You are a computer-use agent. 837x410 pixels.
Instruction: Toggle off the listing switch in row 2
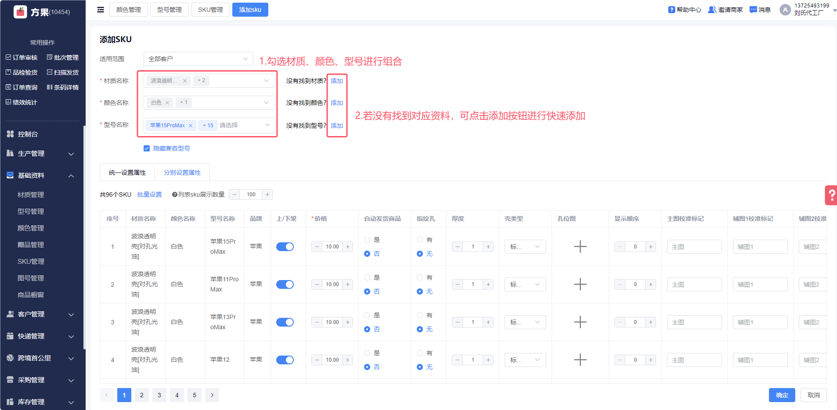coord(285,284)
